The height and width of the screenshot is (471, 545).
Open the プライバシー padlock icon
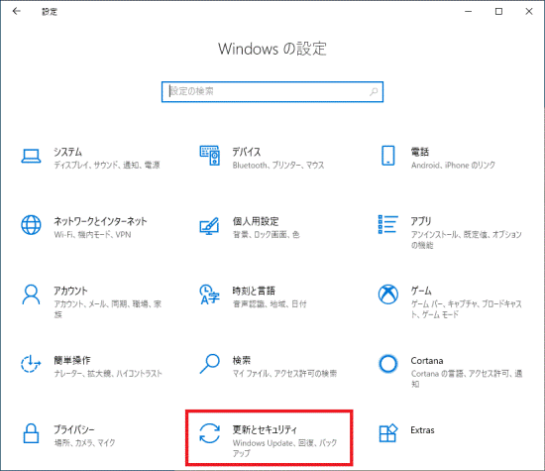(31, 433)
